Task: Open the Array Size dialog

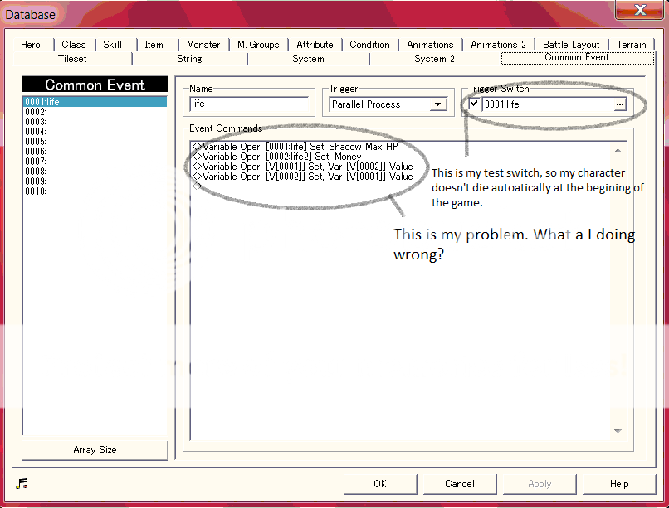Action: click(x=95, y=450)
